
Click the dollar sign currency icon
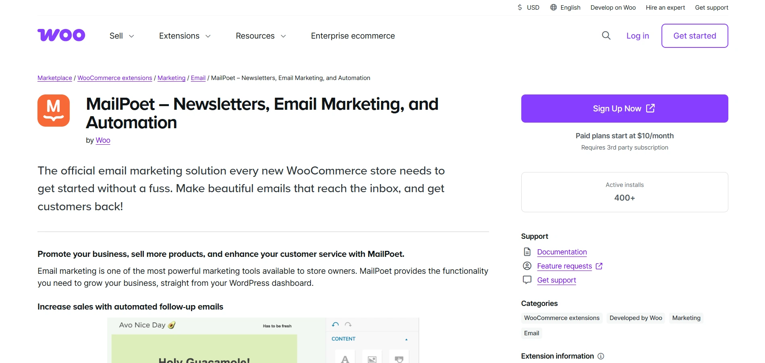point(520,7)
